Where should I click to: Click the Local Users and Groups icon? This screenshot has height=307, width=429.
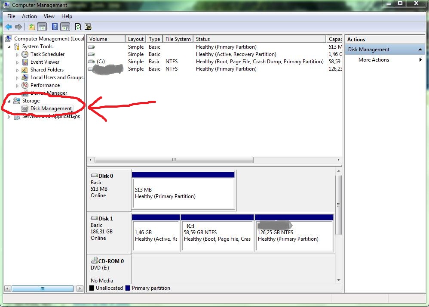click(25, 78)
